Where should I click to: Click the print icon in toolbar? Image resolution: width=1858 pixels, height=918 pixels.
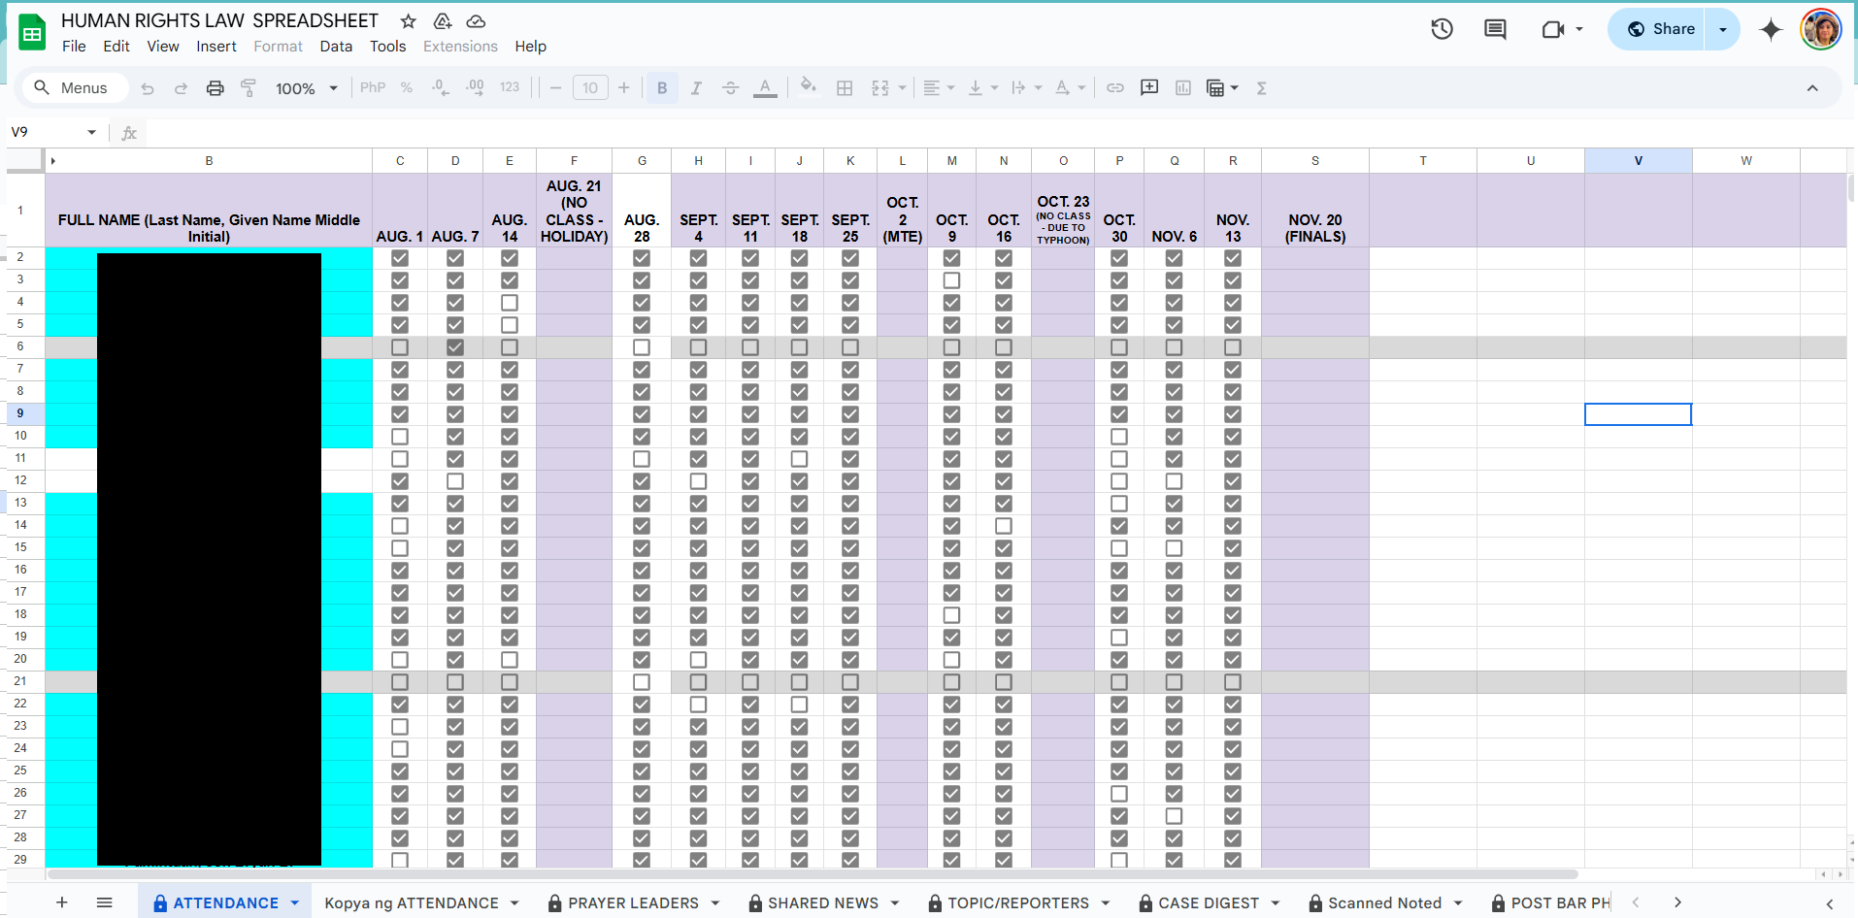(215, 88)
